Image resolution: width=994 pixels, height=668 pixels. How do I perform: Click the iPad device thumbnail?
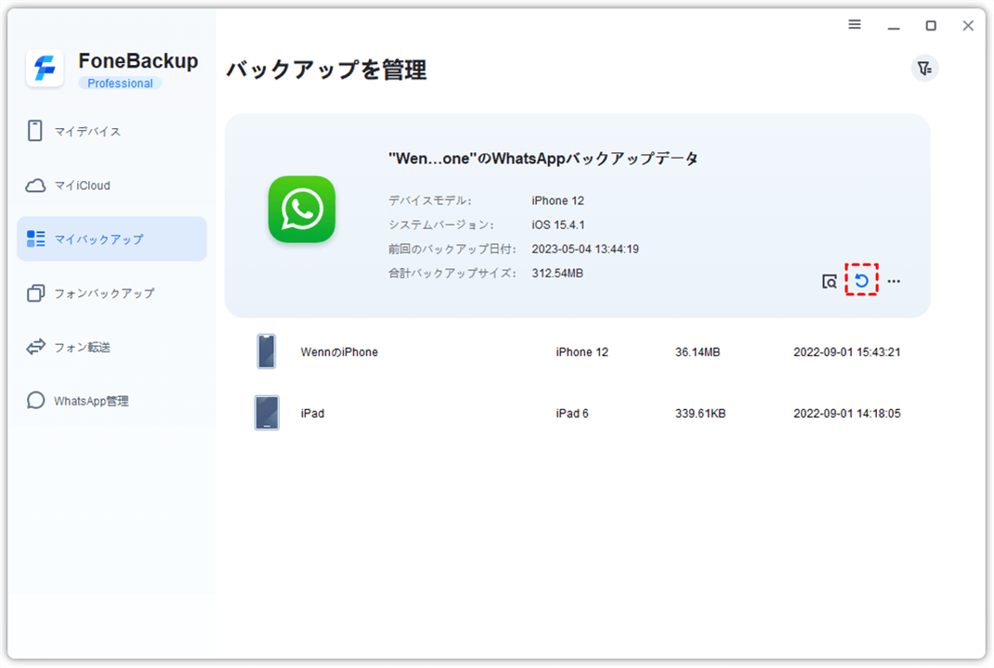point(267,413)
